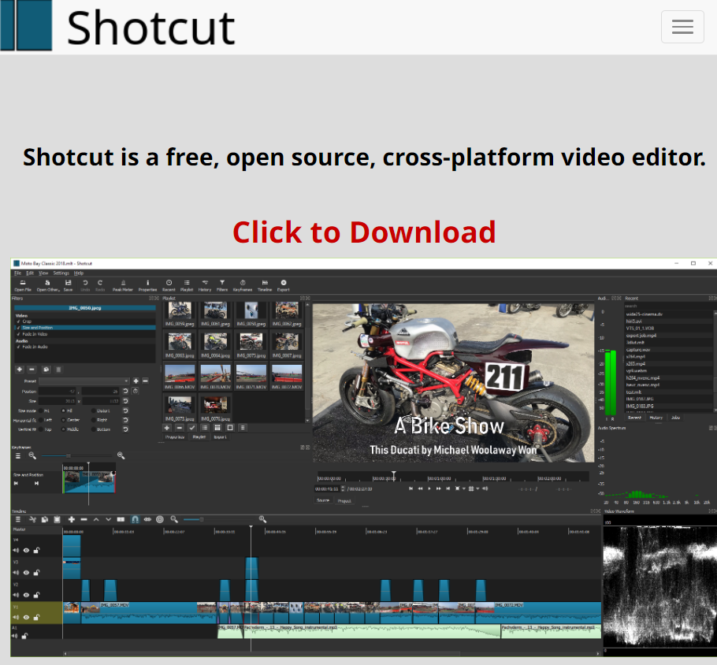
Task: Click the Open File toolbar icon
Action: (22, 285)
